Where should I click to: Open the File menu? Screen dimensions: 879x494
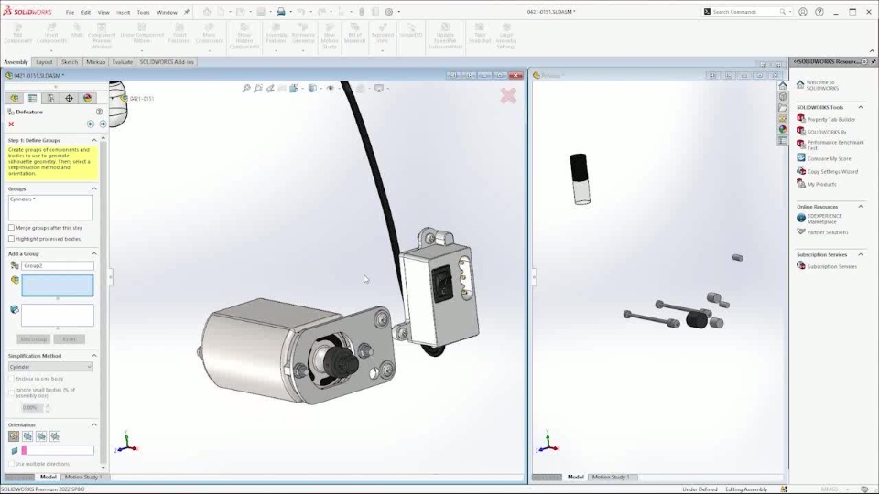tap(71, 12)
